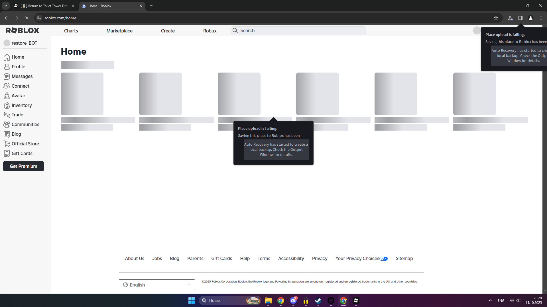Open the taskbar clock and date
Image resolution: width=547 pixels, height=307 pixels.
534,300
